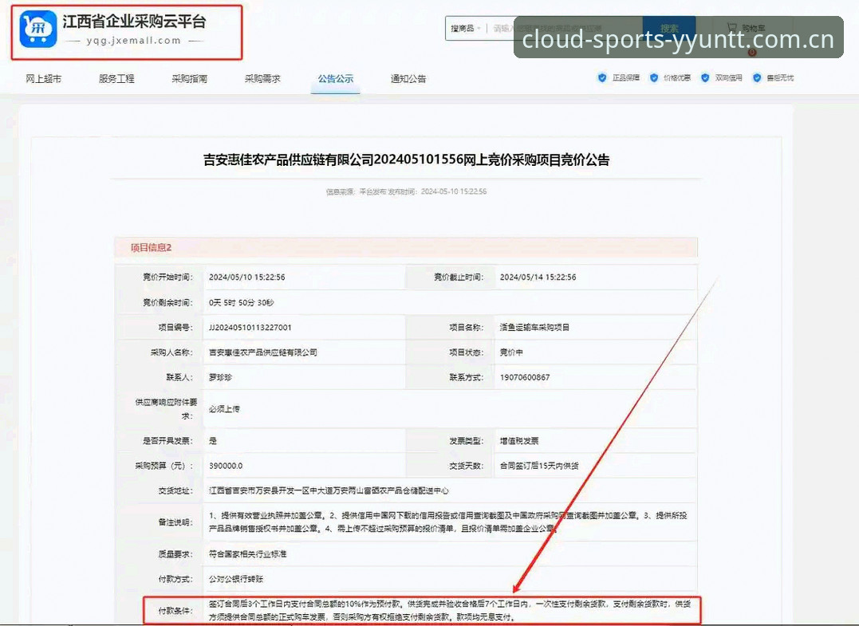Click the 江西省企业采购云平台 site title
Image resolution: width=859 pixels, height=626 pixels.
pyautogui.click(x=134, y=22)
